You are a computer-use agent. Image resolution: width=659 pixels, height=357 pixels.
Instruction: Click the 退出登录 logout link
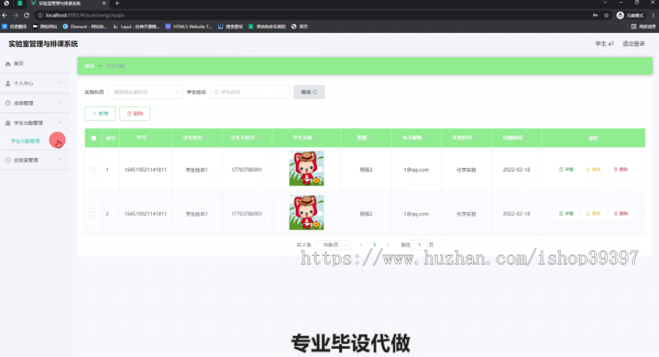coord(633,44)
